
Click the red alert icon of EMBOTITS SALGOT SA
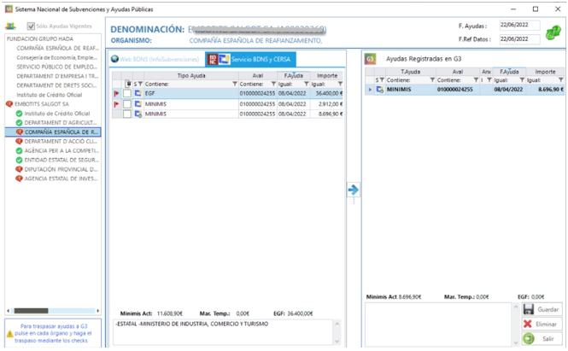pos(9,104)
